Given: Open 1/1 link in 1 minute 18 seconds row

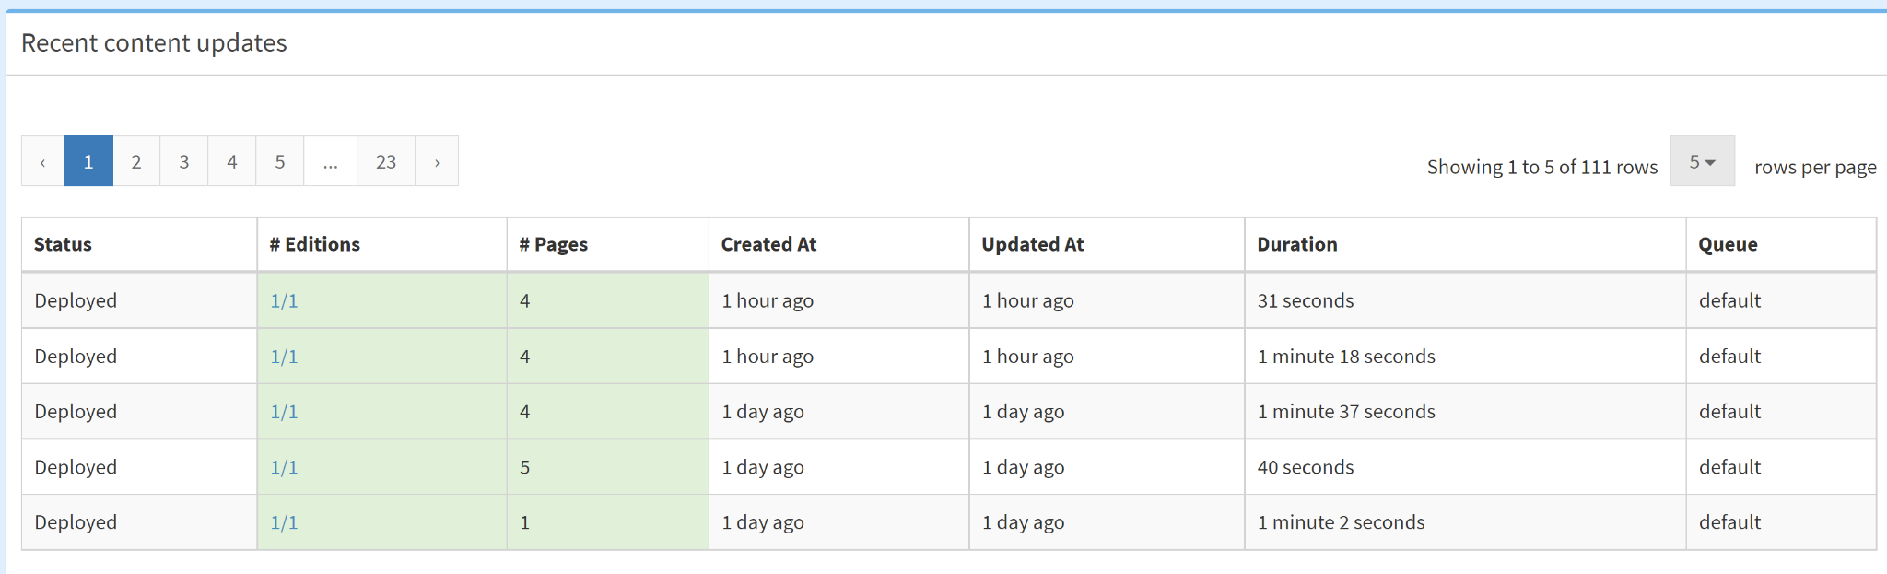Looking at the screenshot, I should (284, 357).
